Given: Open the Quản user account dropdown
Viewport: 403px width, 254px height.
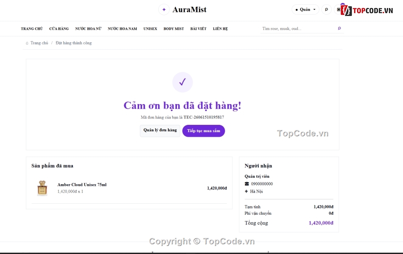Looking at the screenshot, I should pos(305,9).
